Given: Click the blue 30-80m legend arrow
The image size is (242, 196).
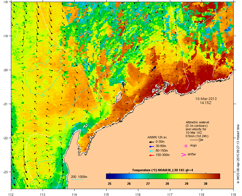Looking at the screenshot, I should pos(152,146).
